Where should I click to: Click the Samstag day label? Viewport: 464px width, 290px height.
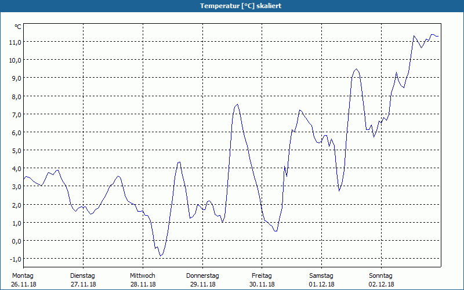click(x=321, y=276)
